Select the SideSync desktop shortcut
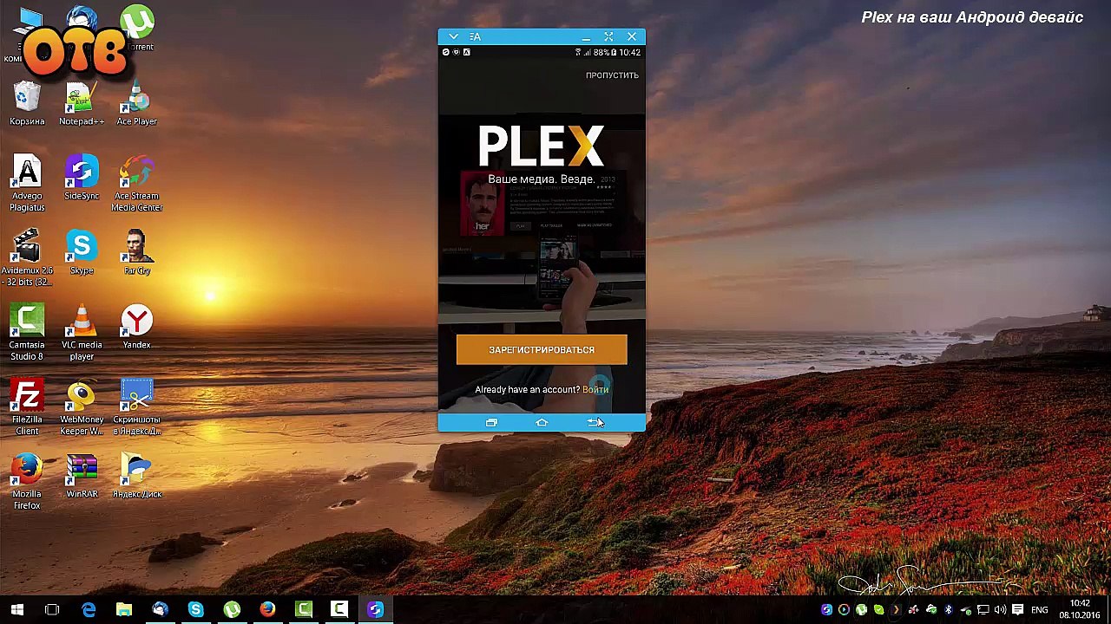This screenshot has height=624, width=1111. (82, 179)
